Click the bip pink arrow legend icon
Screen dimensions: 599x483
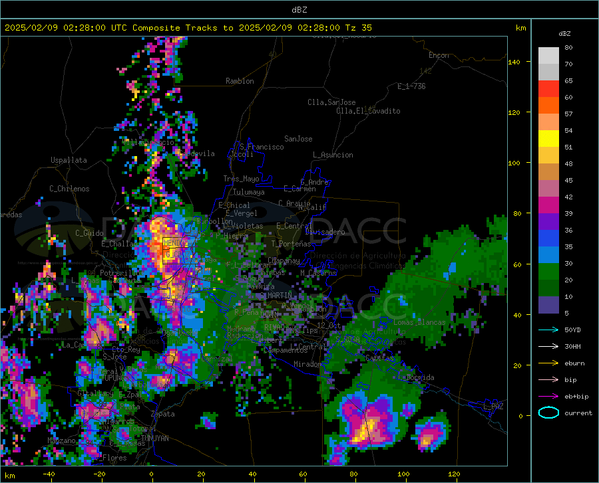tap(548, 379)
